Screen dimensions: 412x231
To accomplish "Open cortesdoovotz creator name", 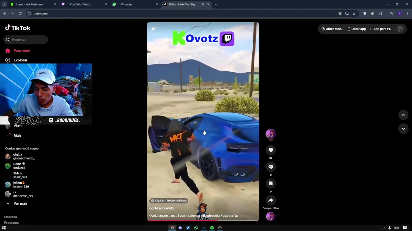I will click(162, 208).
